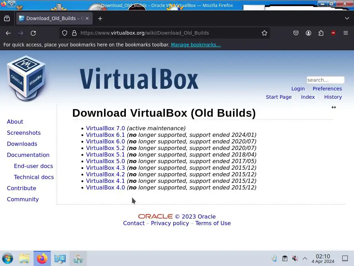Bookmark this page with the star
This screenshot has height=266, width=354.
pyautogui.click(x=264, y=33)
